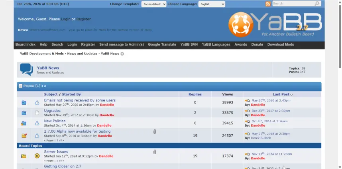Open the Choose Language dropdown
The width and height of the screenshot is (342, 169).
(x=212, y=4)
